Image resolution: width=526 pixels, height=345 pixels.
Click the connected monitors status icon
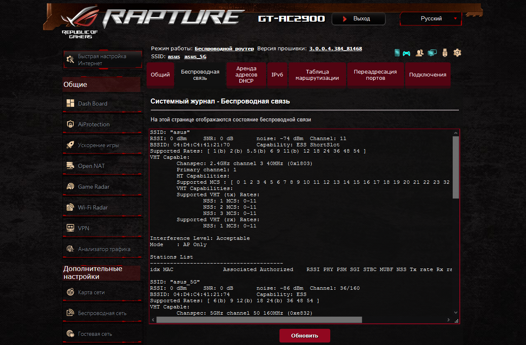pos(432,53)
